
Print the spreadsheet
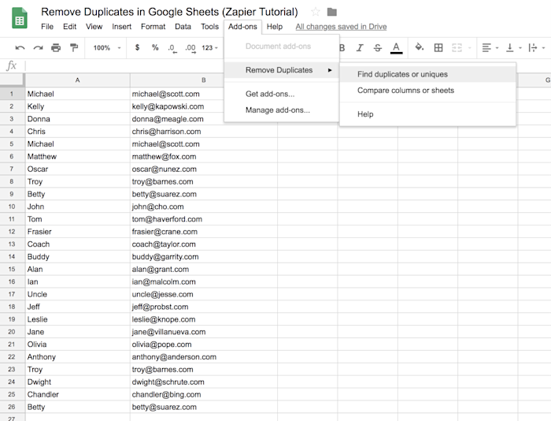(x=56, y=47)
